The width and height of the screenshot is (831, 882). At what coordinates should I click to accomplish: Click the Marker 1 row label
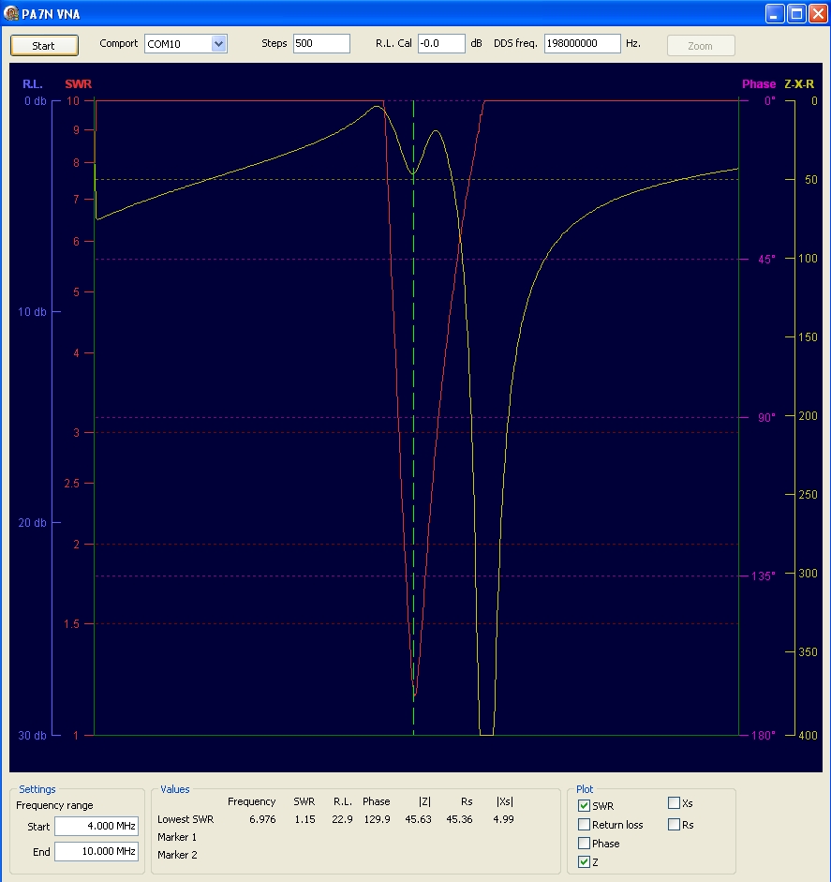(177, 837)
